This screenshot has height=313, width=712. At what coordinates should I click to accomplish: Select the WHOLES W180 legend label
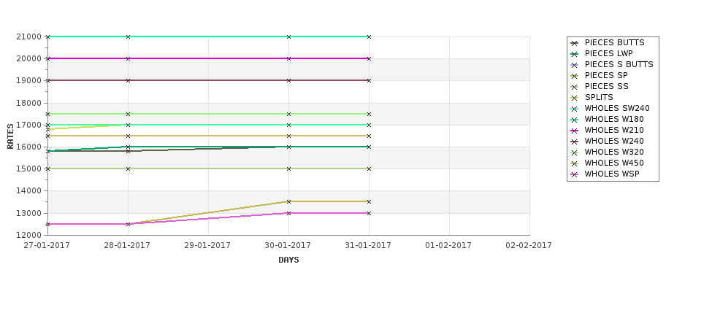click(614, 120)
